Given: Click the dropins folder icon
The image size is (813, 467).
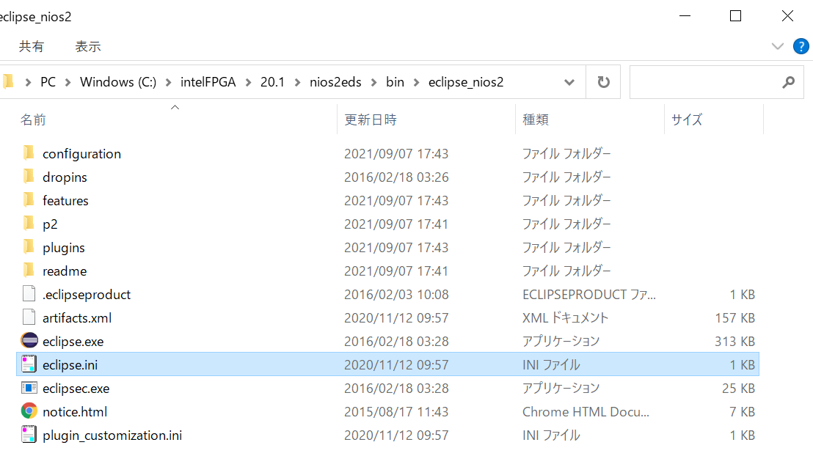Looking at the screenshot, I should point(29,177).
